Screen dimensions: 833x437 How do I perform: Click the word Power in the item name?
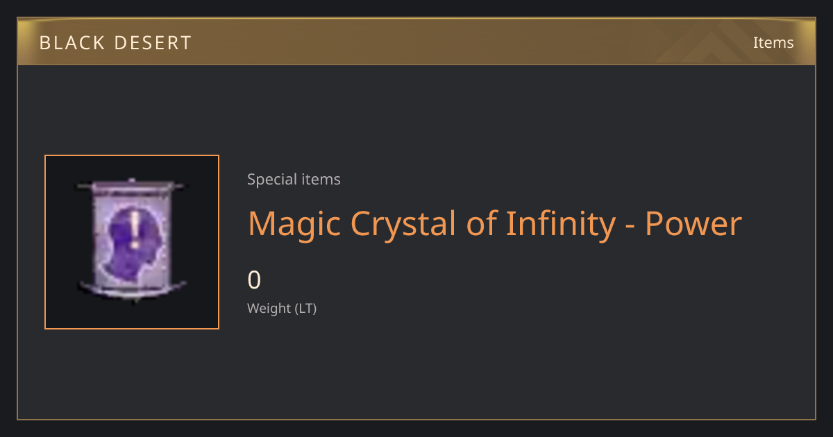pyautogui.click(x=693, y=224)
